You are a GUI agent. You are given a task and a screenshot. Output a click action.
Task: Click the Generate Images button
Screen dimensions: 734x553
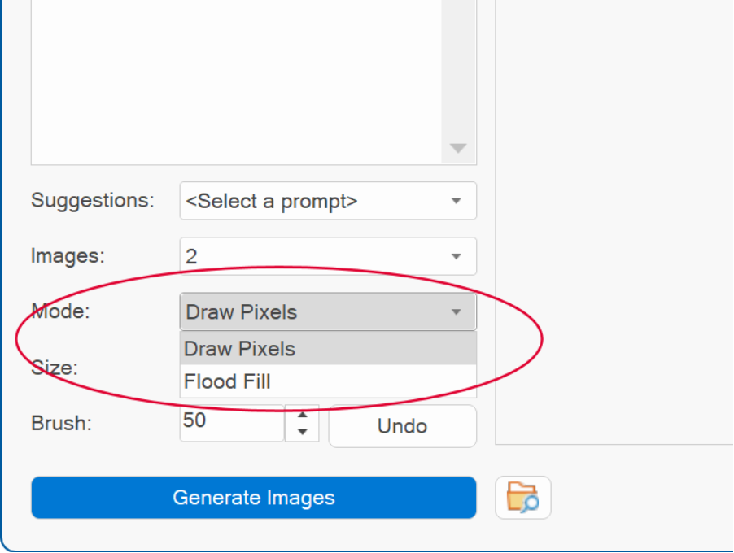tap(253, 498)
